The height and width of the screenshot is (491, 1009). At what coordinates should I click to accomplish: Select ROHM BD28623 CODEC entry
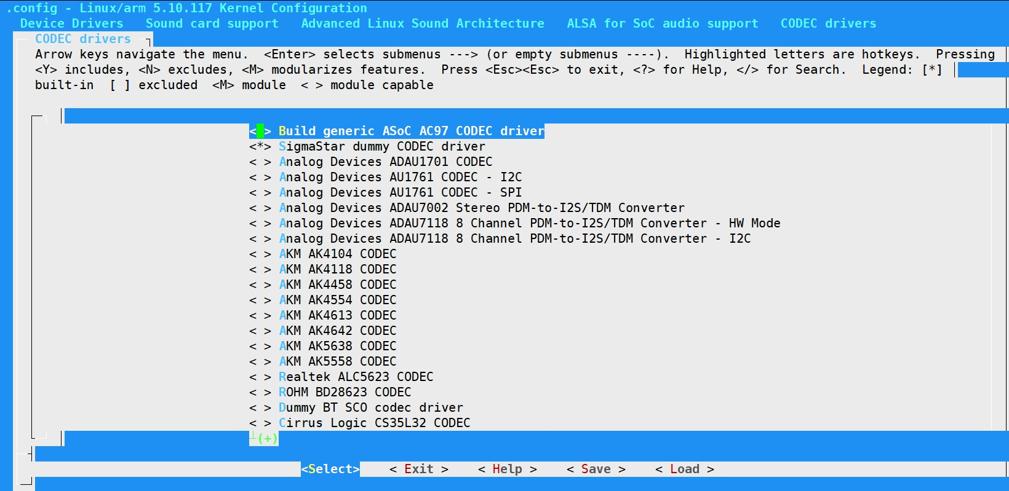345,392
